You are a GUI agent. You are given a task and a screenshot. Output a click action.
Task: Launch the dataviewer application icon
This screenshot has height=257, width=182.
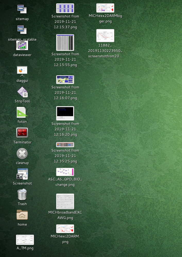tap(22, 45)
